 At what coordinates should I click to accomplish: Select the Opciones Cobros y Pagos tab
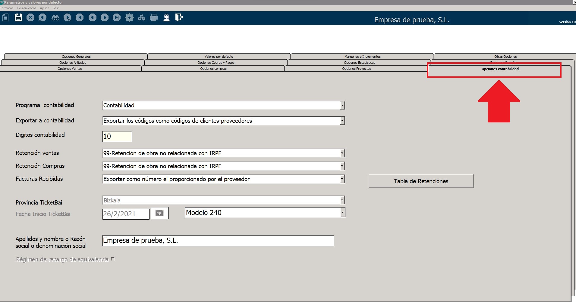click(216, 63)
